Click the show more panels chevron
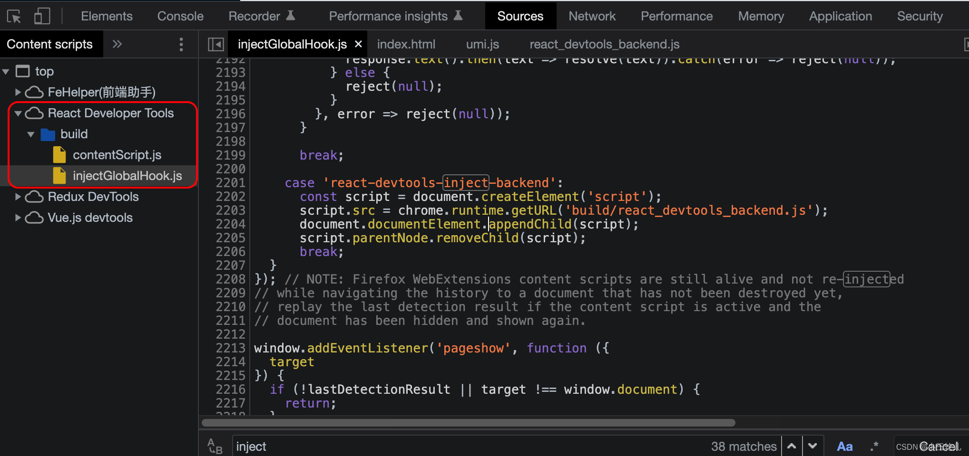Image resolution: width=969 pixels, height=456 pixels. (x=117, y=44)
